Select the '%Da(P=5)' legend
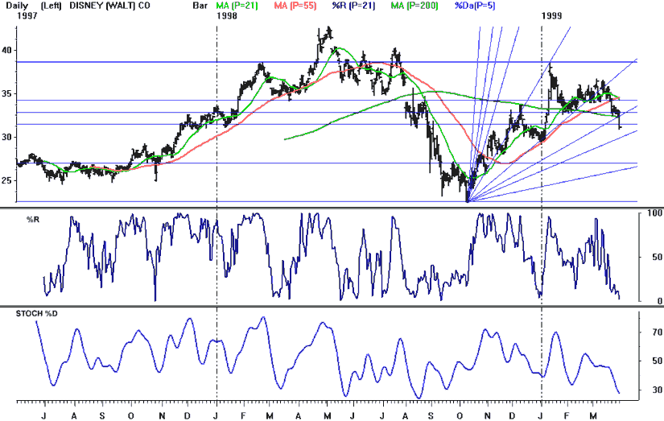The height and width of the screenshot is (421, 664). click(475, 6)
